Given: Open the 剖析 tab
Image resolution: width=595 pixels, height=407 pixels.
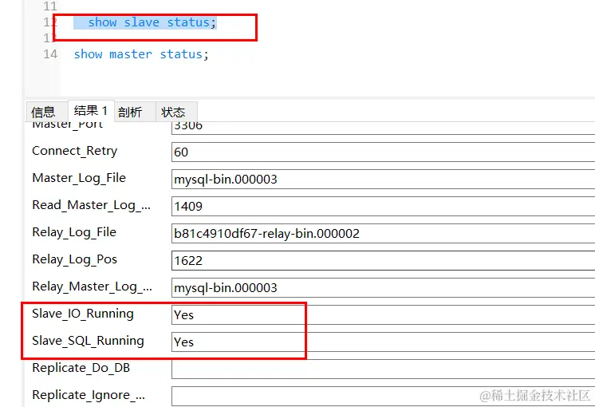Looking at the screenshot, I should tap(135, 112).
